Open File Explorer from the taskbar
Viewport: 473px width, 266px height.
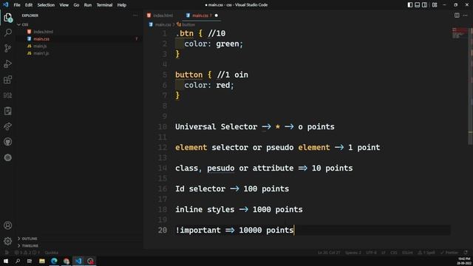tap(42, 261)
